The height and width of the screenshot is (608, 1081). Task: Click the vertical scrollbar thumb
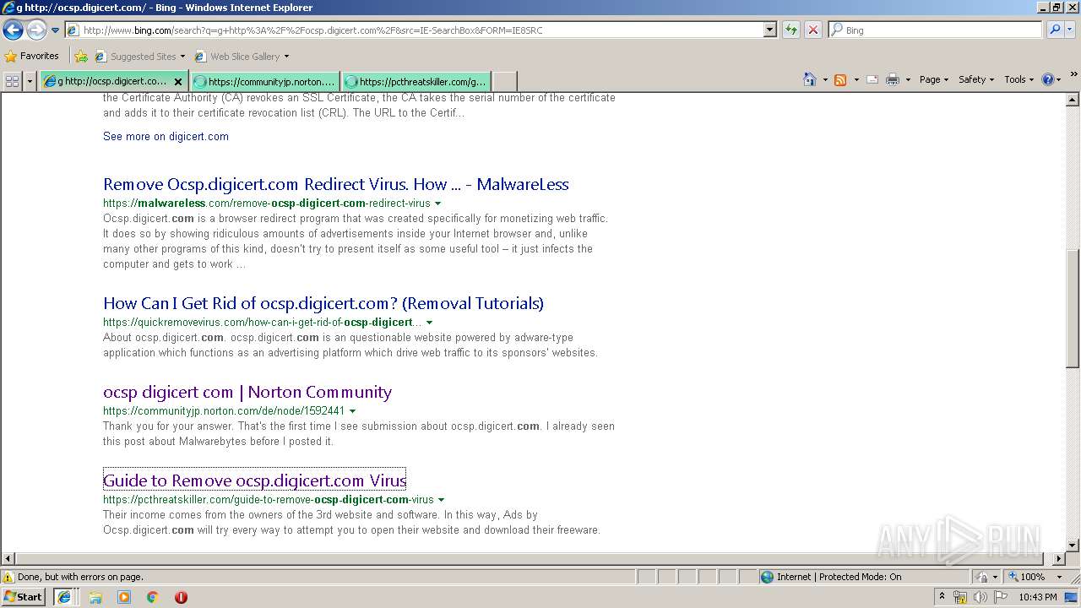coord(1073,308)
